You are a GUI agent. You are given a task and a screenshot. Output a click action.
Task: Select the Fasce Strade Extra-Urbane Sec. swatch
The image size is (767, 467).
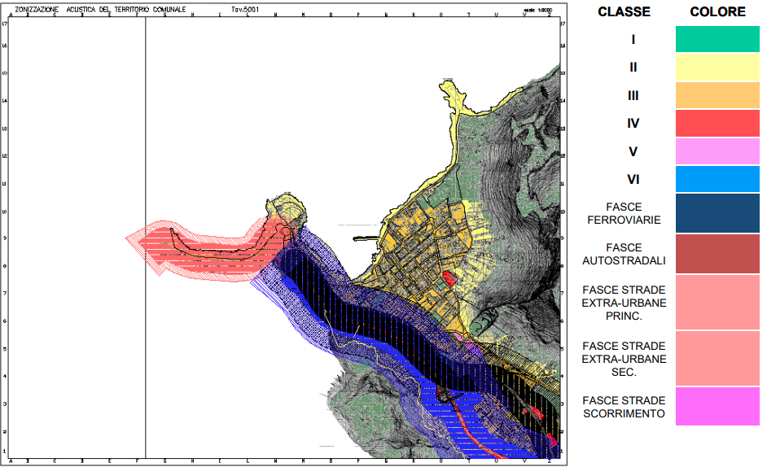[717, 358]
